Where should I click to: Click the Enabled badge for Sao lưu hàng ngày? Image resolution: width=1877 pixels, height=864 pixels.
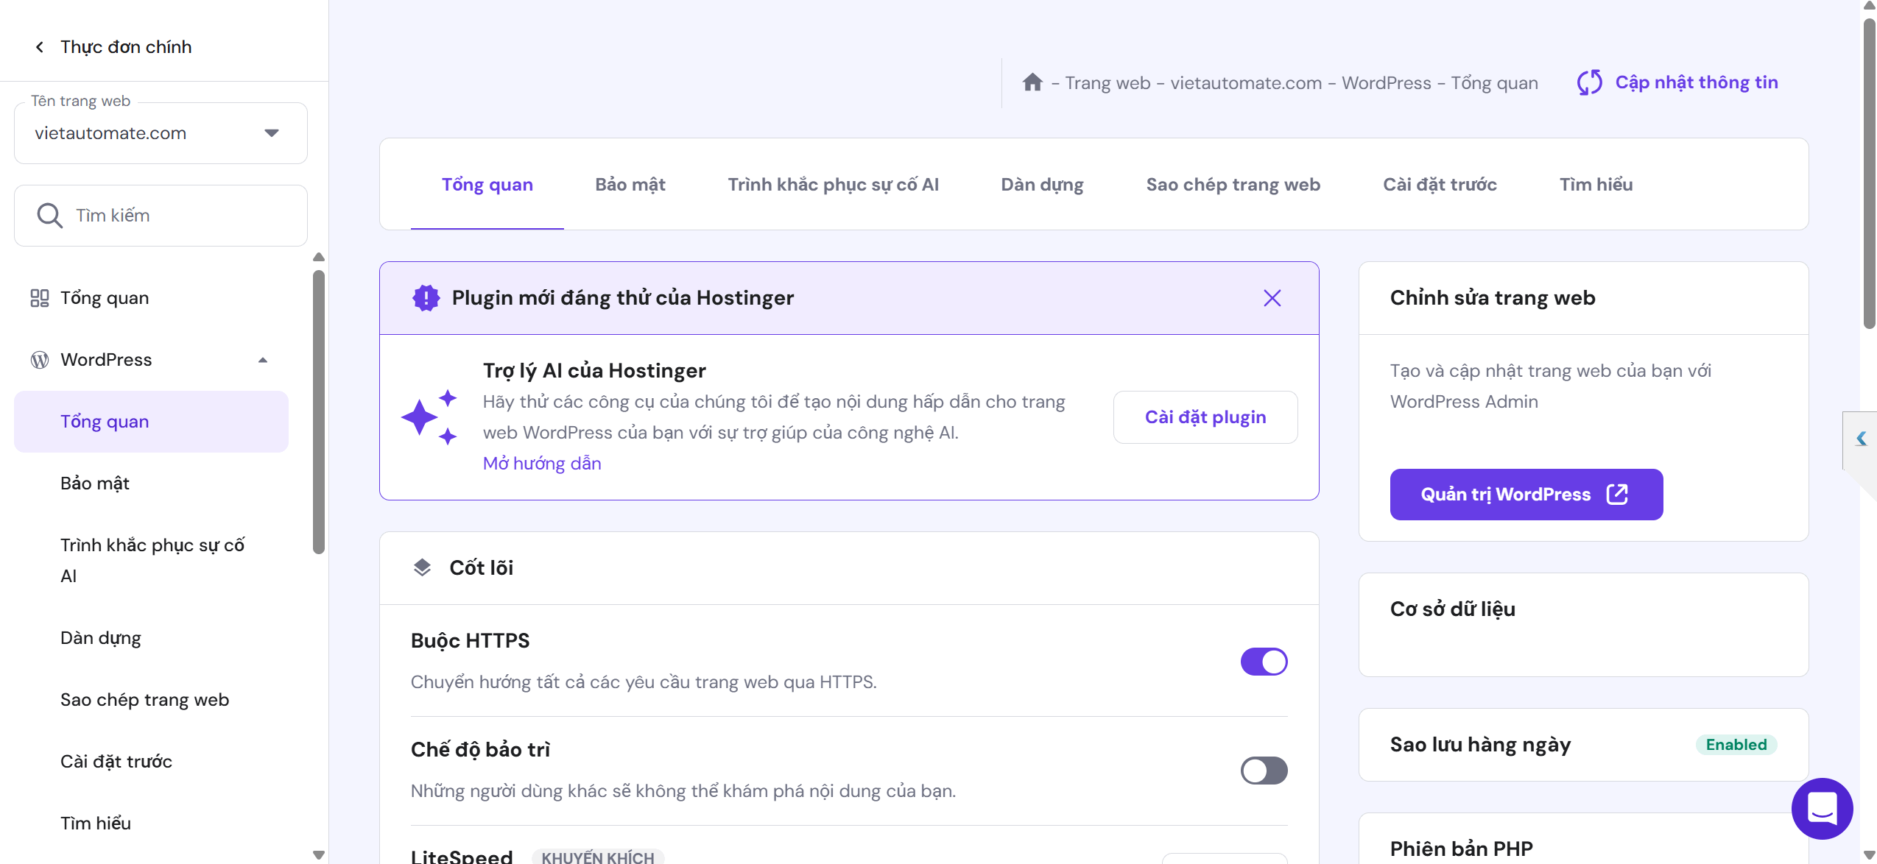(1736, 745)
